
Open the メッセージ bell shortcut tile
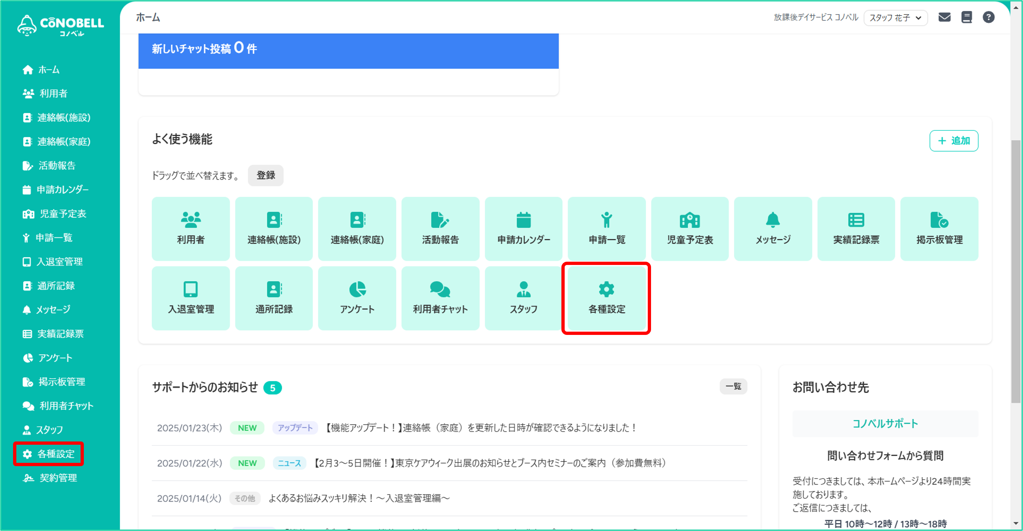[773, 229]
